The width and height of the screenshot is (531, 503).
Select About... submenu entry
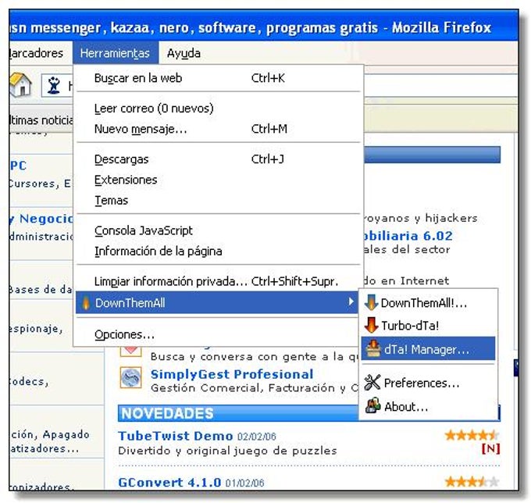tap(429, 406)
